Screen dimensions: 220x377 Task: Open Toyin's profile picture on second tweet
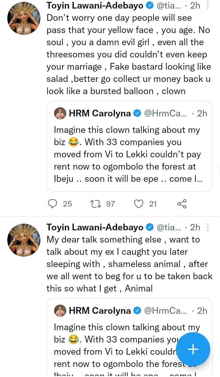(24, 240)
